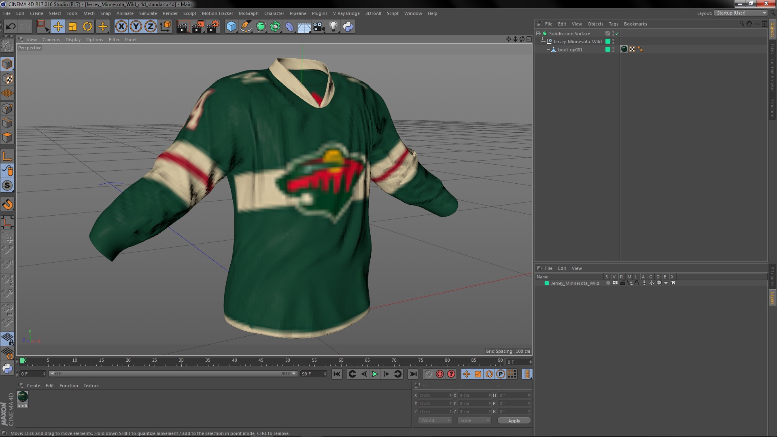Image resolution: width=777 pixels, height=437 pixels.
Task: Open the Simulate menu
Action: [x=148, y=13]
